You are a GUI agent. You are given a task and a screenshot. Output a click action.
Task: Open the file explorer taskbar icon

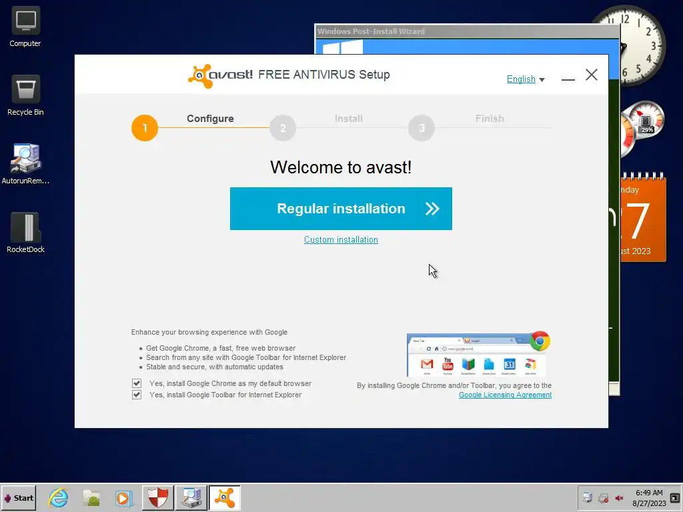point(91,498)
